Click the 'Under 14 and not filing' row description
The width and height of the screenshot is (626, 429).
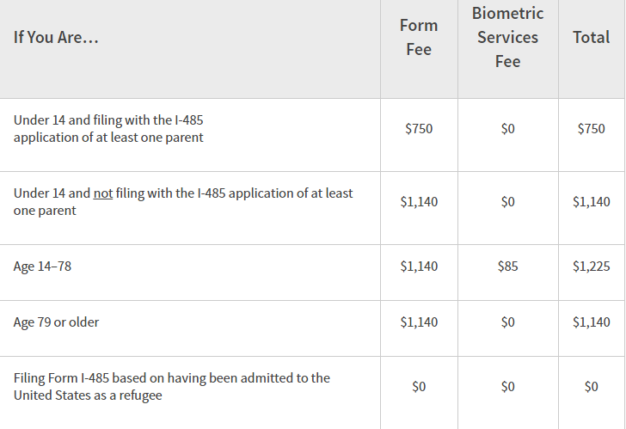coord(182,201)
